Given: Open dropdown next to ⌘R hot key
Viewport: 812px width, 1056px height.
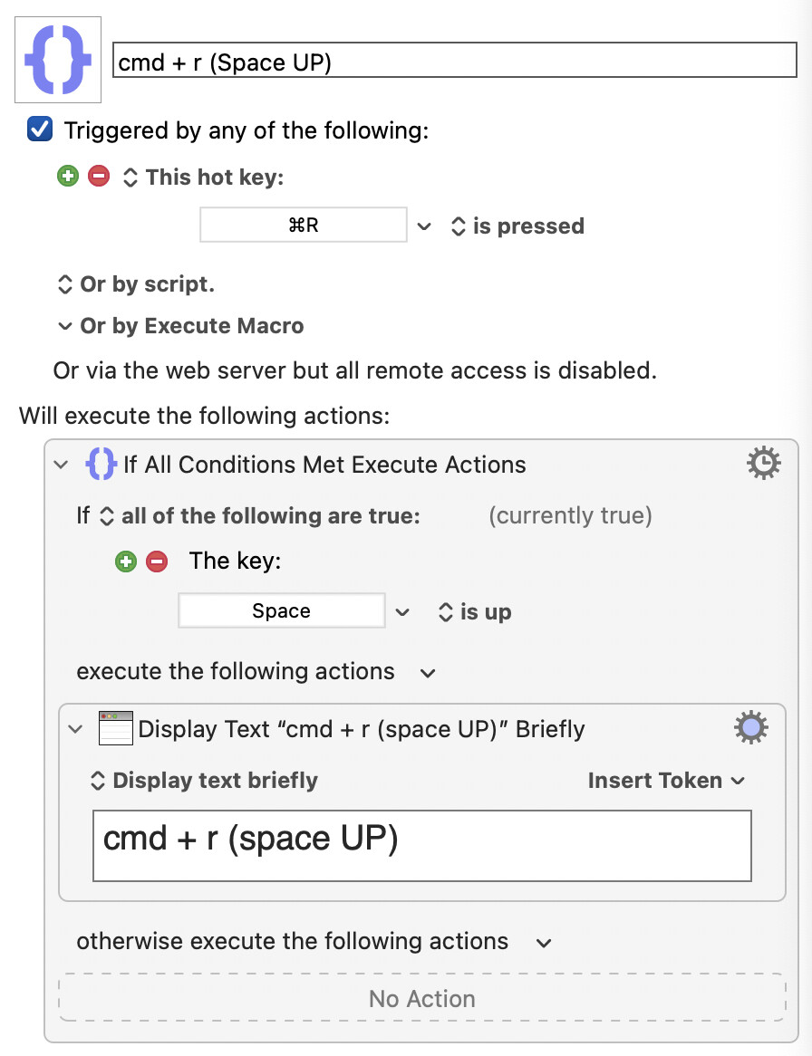Looking at the screenshot, I should click(424, 226).
